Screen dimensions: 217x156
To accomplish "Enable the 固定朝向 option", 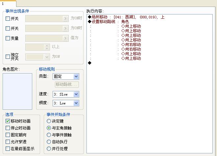I will [8, 135].
